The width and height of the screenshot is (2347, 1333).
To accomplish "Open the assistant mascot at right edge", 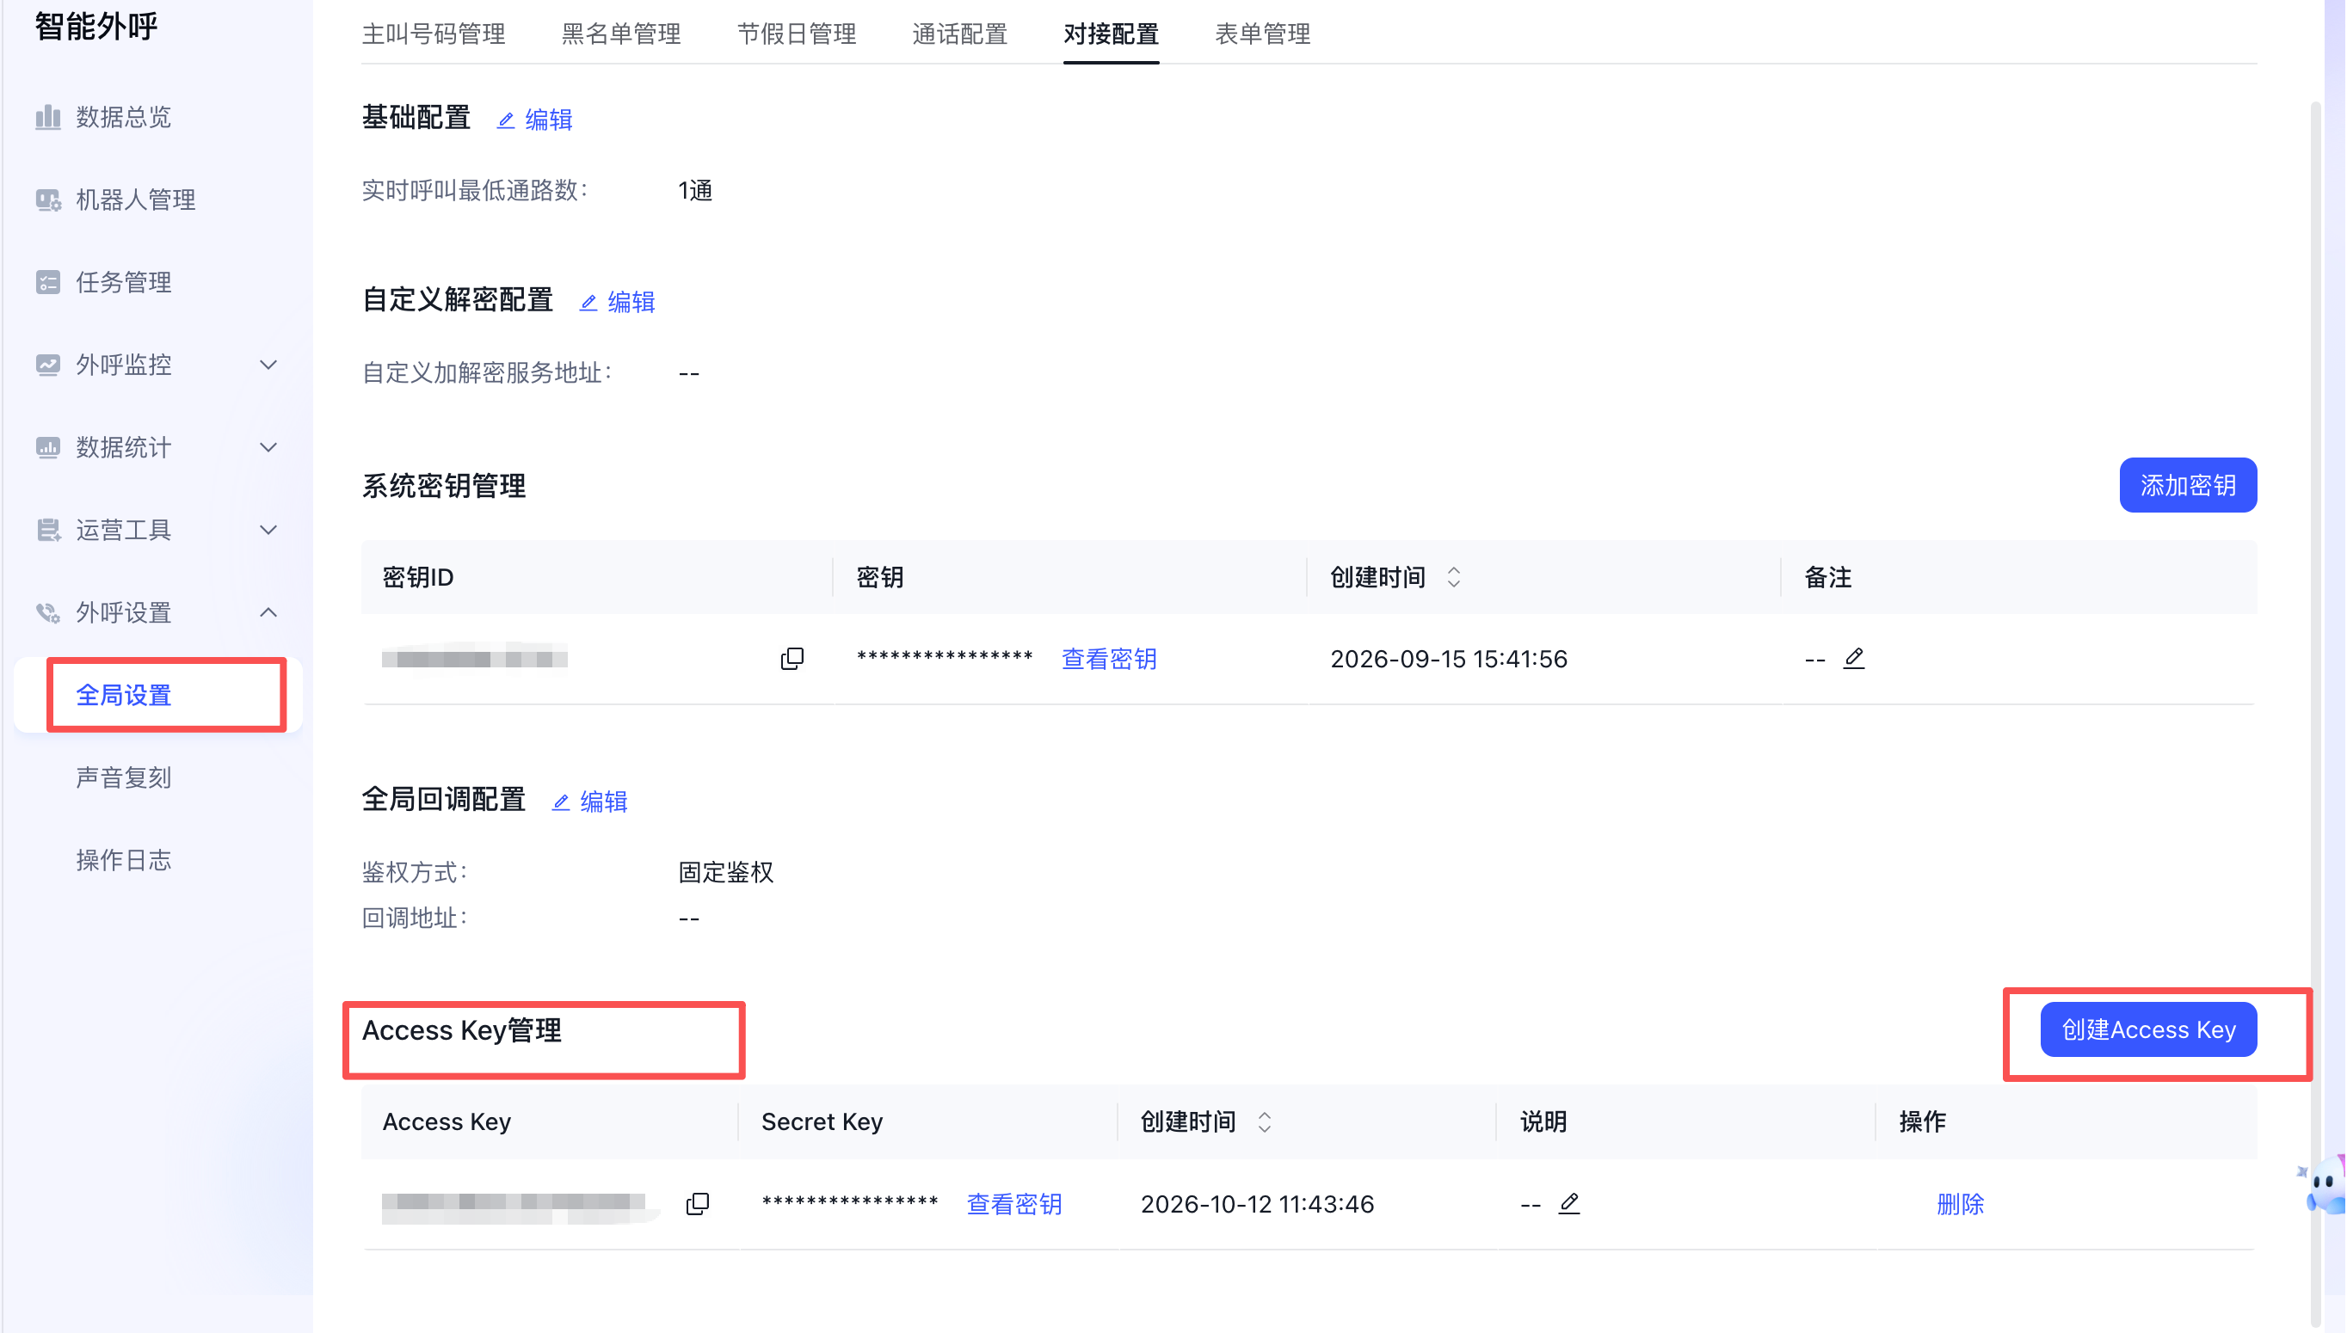I will click(2324, 1185).
